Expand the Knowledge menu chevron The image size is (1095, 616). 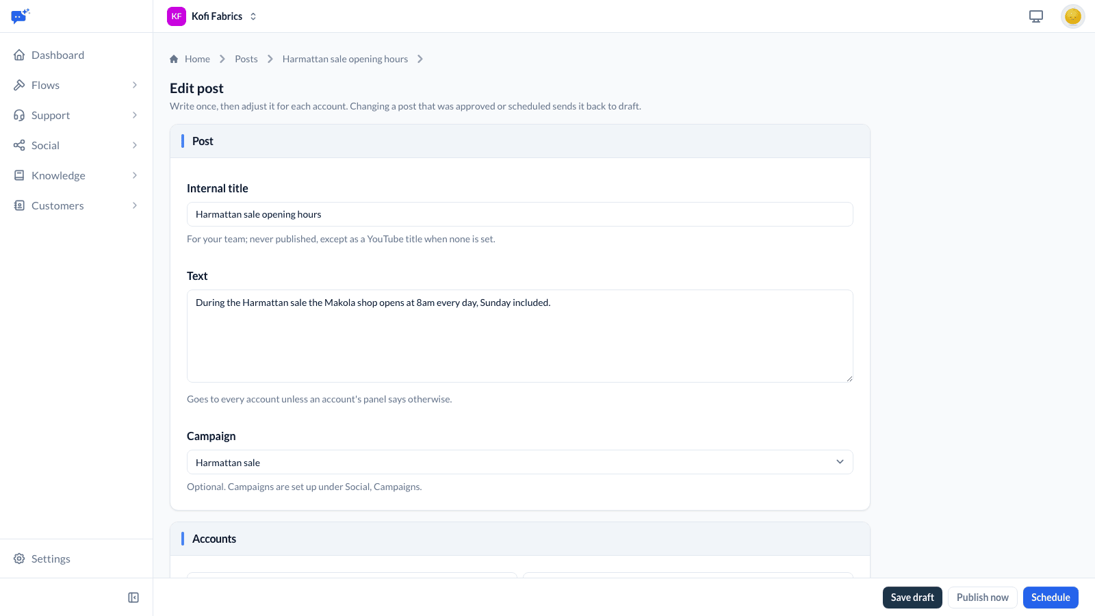click(x=135, y=175)
